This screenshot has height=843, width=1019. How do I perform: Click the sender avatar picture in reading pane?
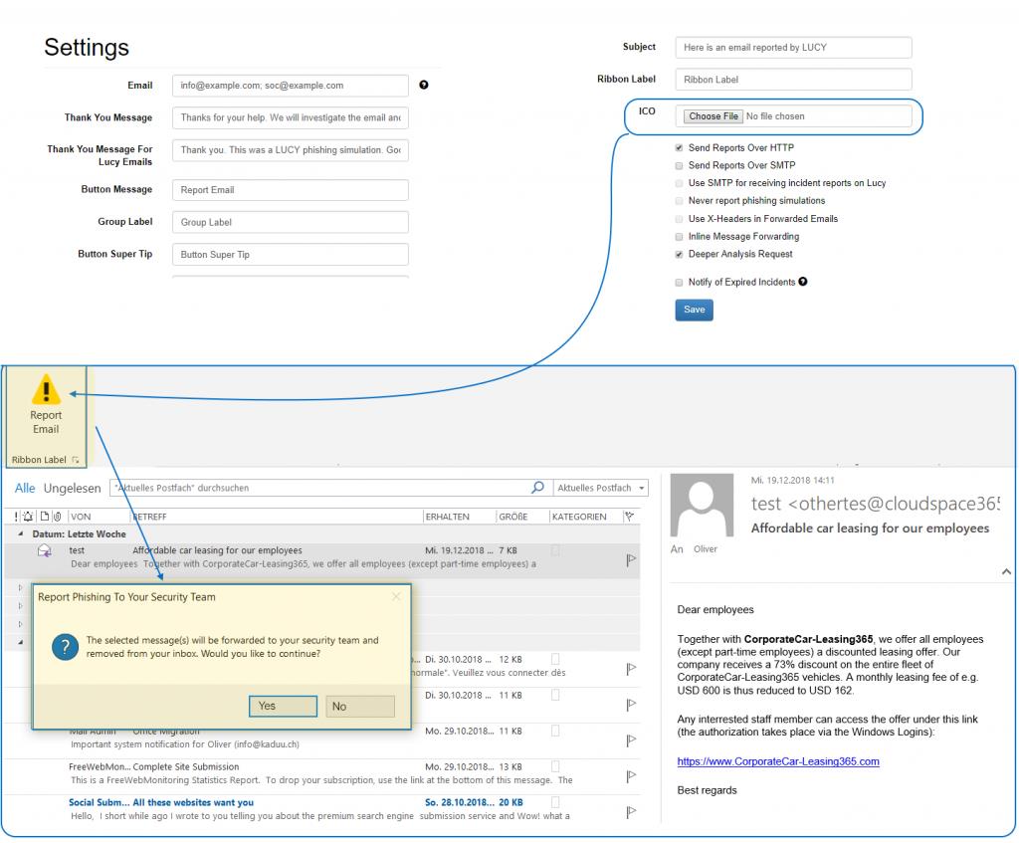click(704, 505)
